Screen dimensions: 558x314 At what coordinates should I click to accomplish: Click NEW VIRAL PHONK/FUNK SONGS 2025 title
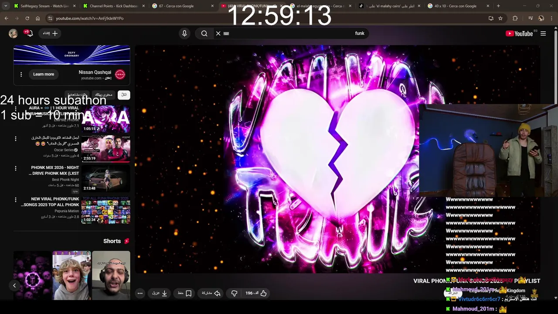[50, 202]
